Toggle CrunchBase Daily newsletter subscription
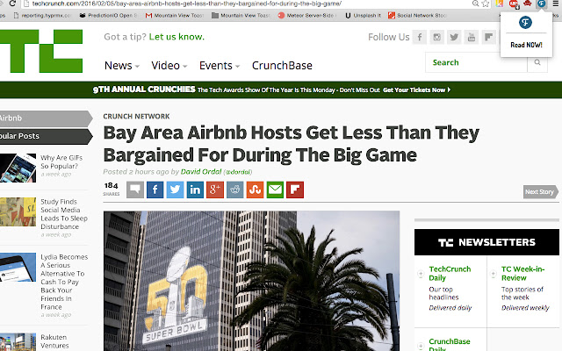Screen dimensions: 562x351 (x=421, y=346)
